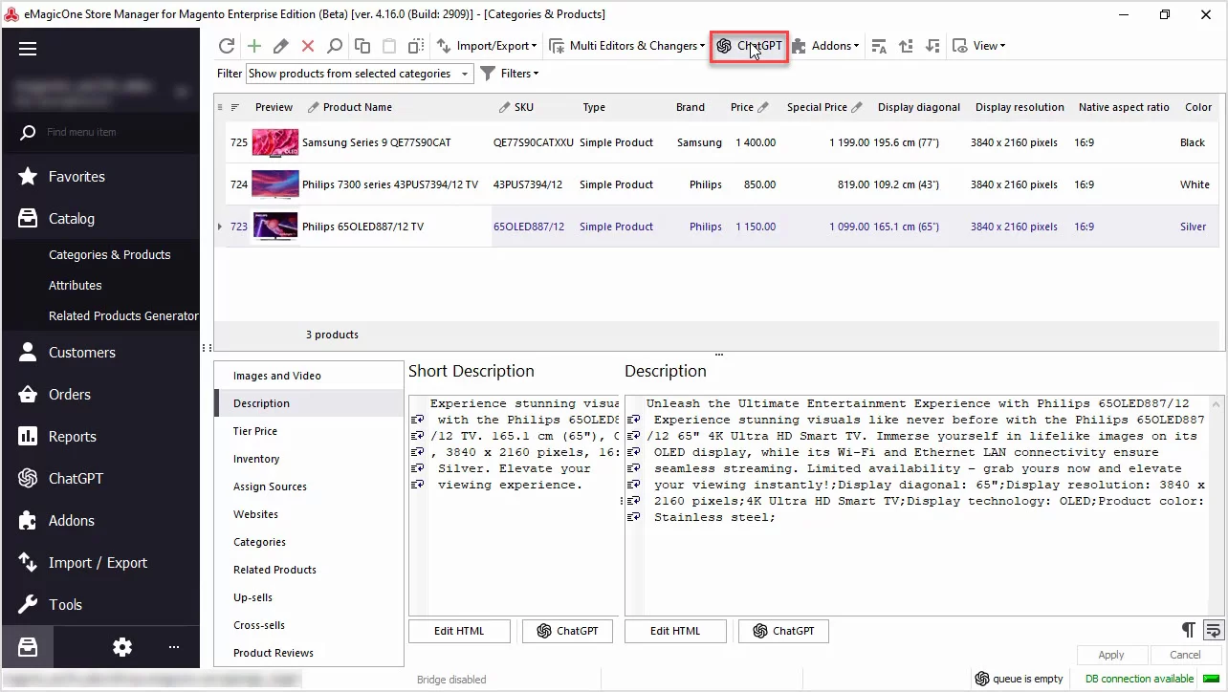This screenshot has height=692, width=1228.
Task: Click the move down arrow icon
Action: point(932,46)
